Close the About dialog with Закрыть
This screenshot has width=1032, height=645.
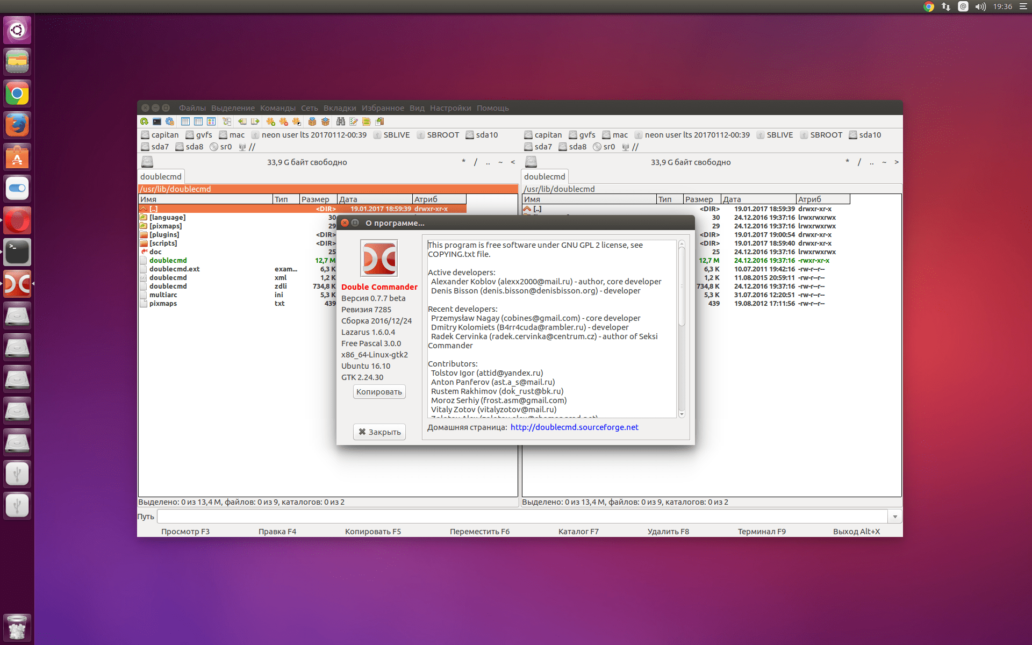tap(379, 432)
